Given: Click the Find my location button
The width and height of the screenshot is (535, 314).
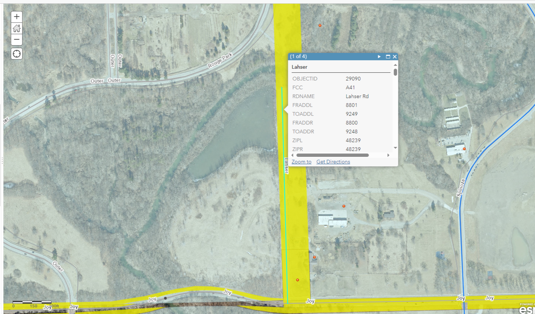Looking at the screenshot, I should point(17,54).
